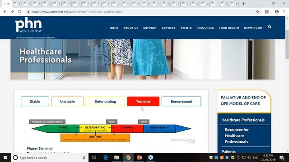Click the orange UNSTABLE bar in diagram
The width and height of the screenshot is (289, 162).
95,138
